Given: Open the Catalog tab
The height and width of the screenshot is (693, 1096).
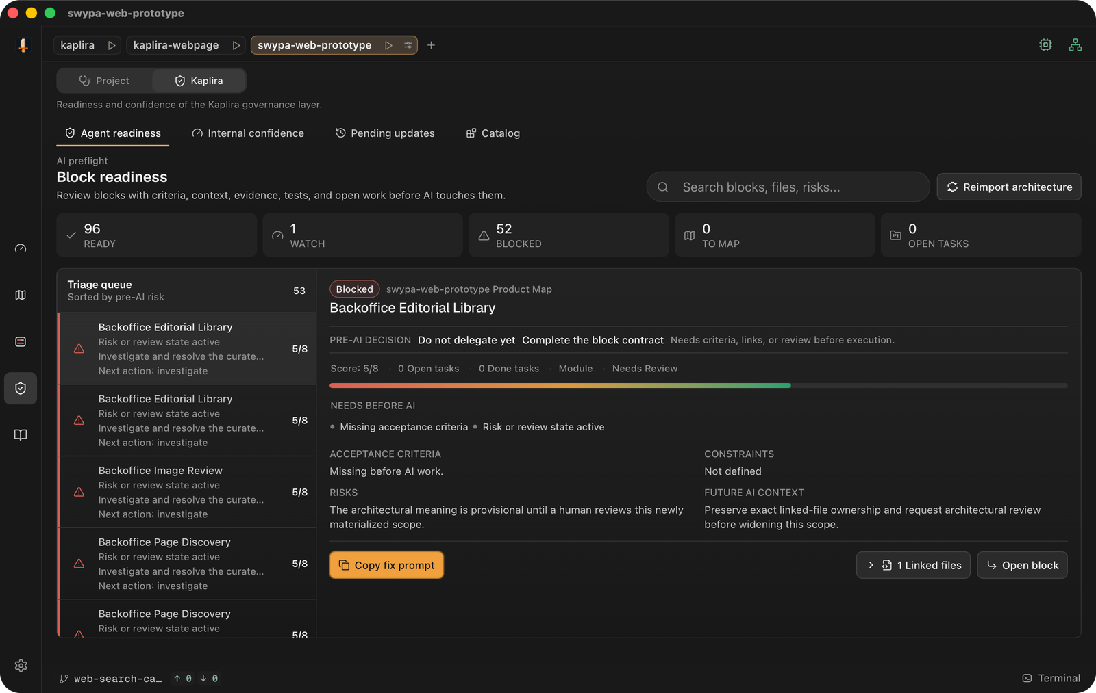Looking at the screenshot, I should [x=493, y=133].
